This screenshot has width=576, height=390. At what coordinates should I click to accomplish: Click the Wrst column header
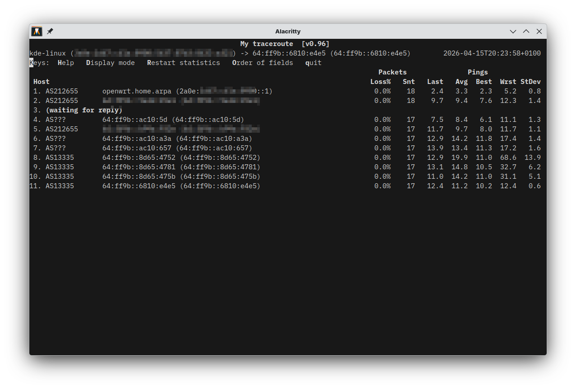[508, 82]
